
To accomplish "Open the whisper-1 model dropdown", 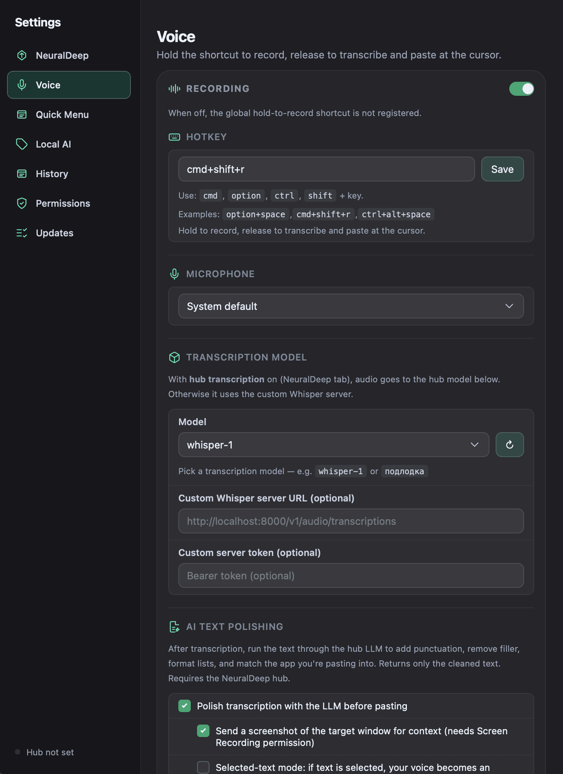I will 334,445.
